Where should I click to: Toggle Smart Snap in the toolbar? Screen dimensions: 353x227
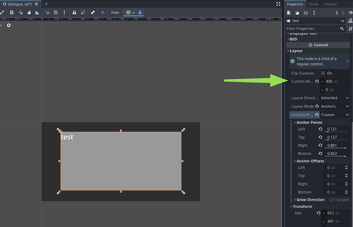(x=48, y=13)
